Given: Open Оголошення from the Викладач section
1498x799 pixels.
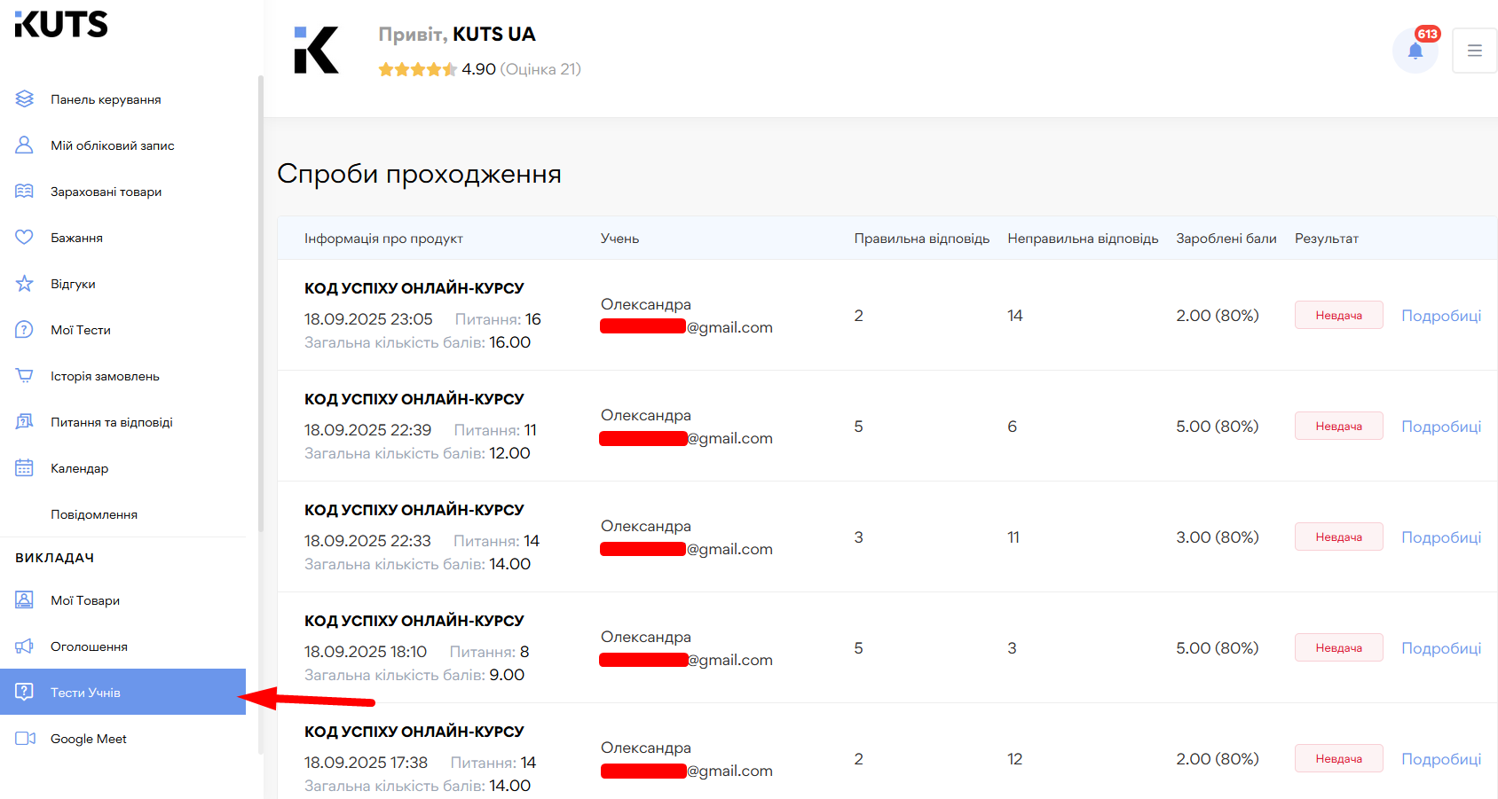Looking at the screenshot, I should click(89, 646).
